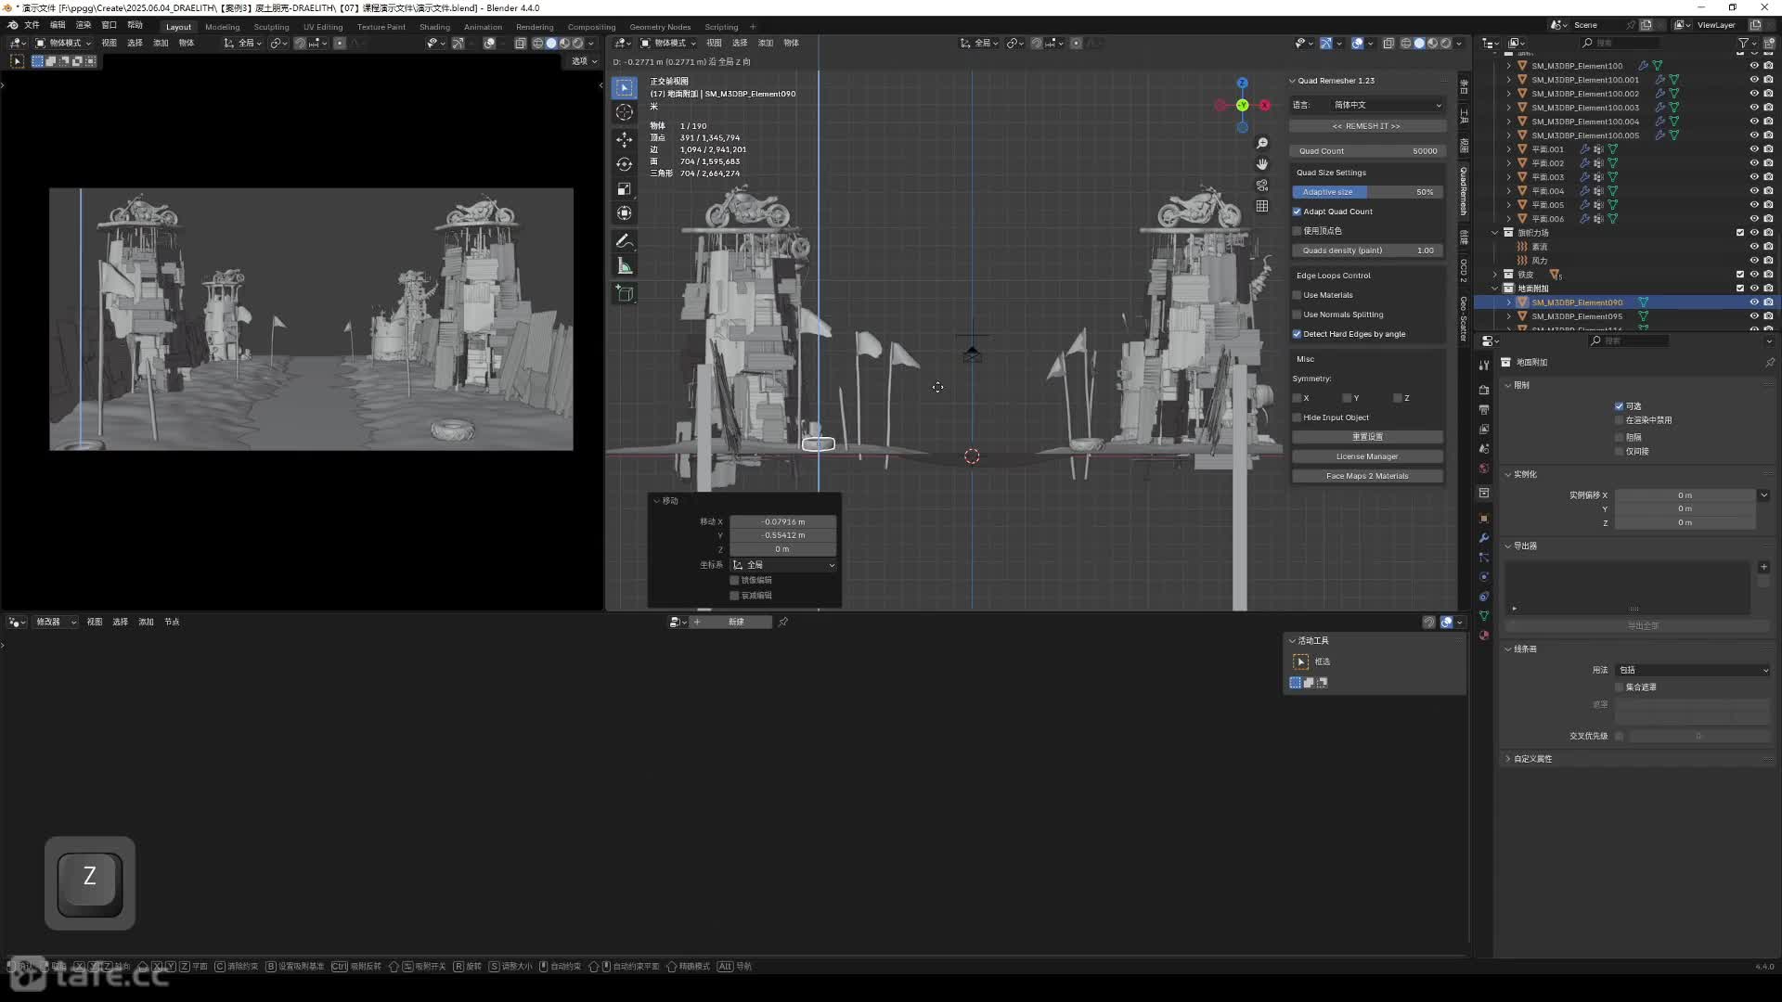
Task: Select the Transform tool in viewport toolbar
Action: tap(625, 213)
